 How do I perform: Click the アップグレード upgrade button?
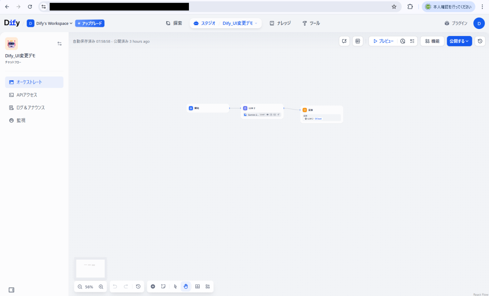pyautogui.click(x=90, y=23)
